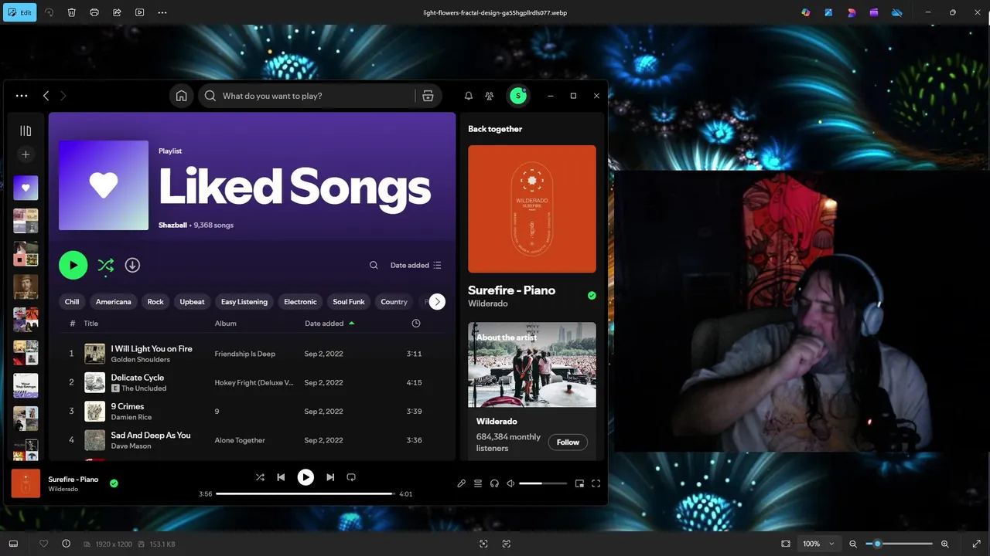990x556 pixels.
Task: Select the Rock filter chip
Action: tap(155, 302)
